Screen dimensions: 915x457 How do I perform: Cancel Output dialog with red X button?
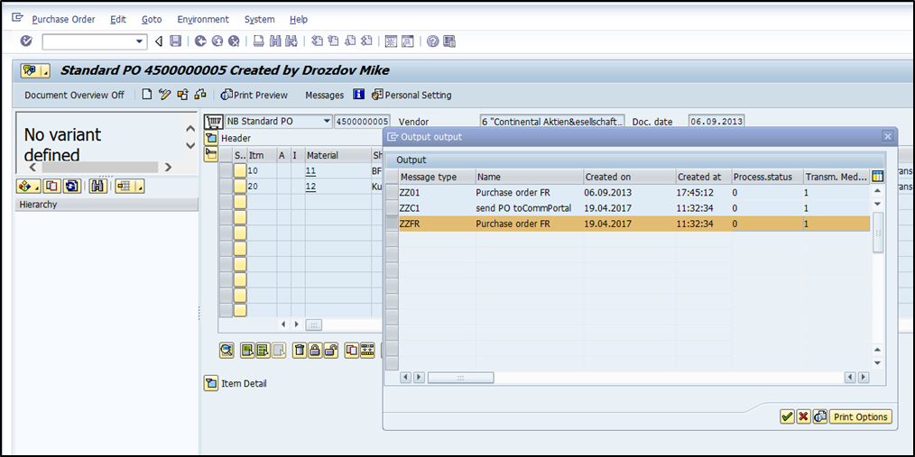pos(803,416)
